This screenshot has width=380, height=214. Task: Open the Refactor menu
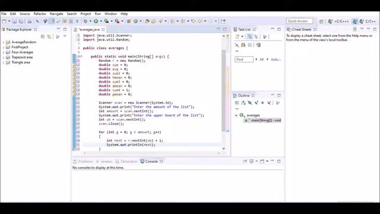[40, 14]
